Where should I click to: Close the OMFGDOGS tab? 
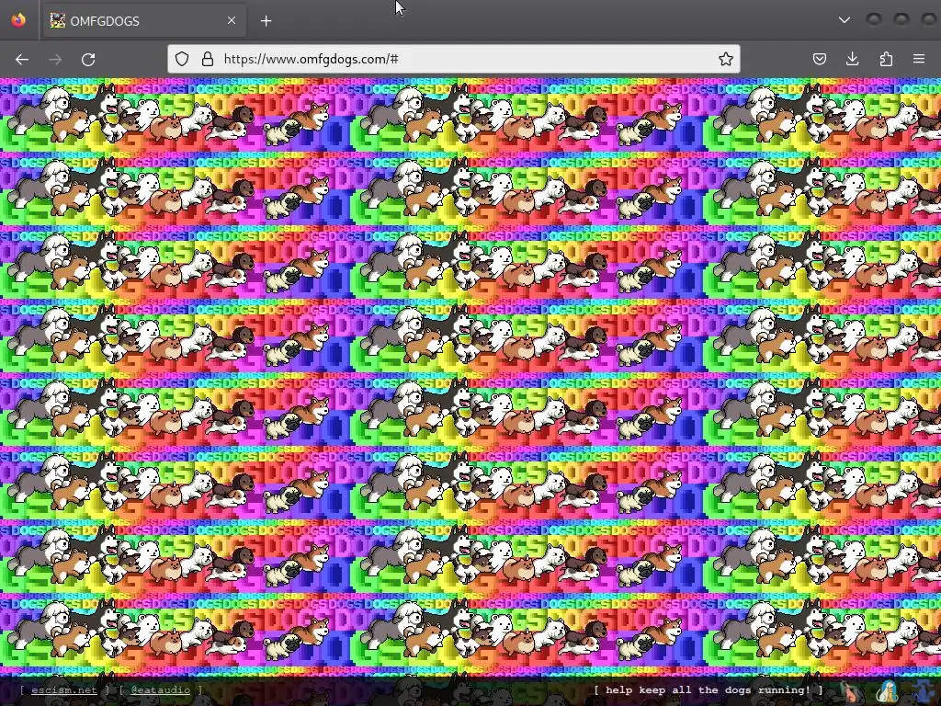(232, 20)
